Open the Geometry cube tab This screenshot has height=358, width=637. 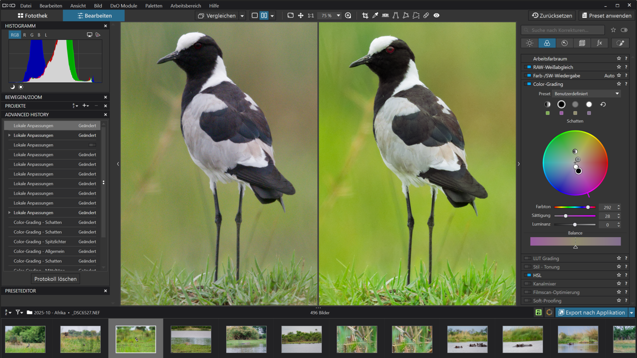(x=582, y=43)
